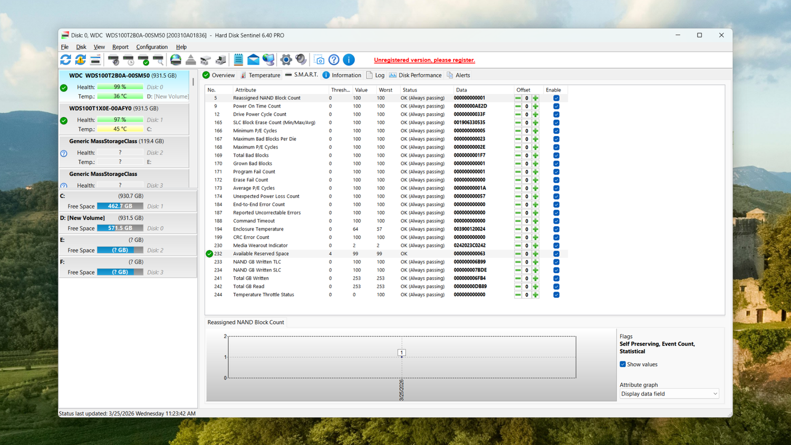
Task: Click the C: free space 462.7 GB bar
Action: pos(120,206)
